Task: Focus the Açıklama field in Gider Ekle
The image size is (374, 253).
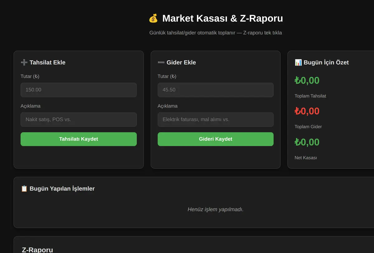Action: tap(216, 119)
